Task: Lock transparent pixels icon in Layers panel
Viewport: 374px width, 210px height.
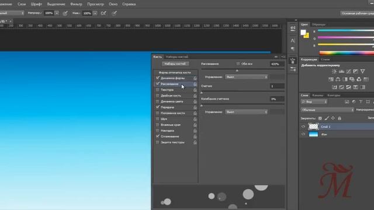Action: [x=320, y=118]
